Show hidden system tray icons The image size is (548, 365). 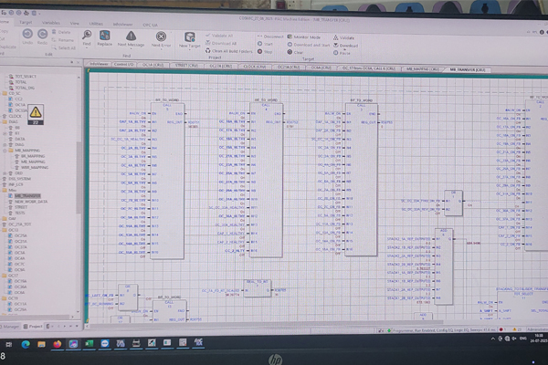(x=493, y=339)
